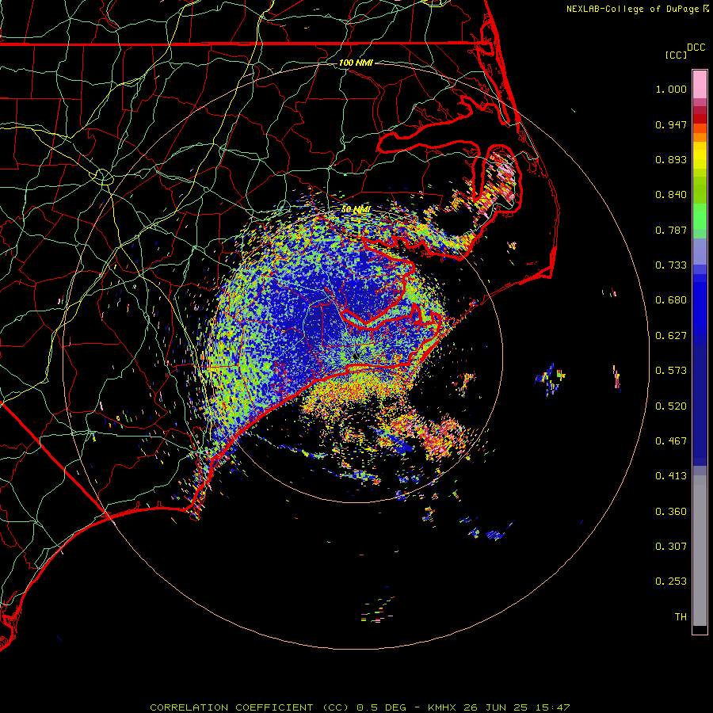
Task: Select the 0.893 legend value
Action: pos(671,159)
